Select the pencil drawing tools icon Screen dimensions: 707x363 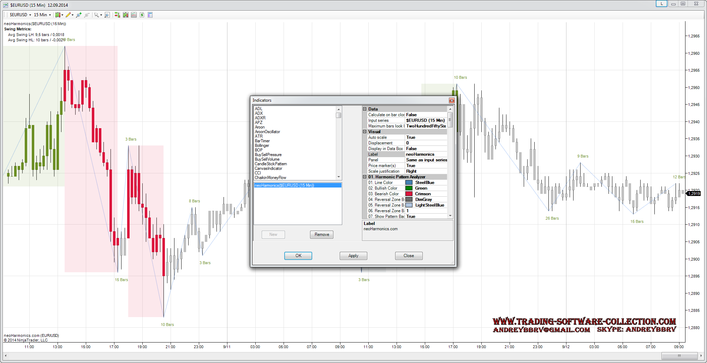pos(69,15)
